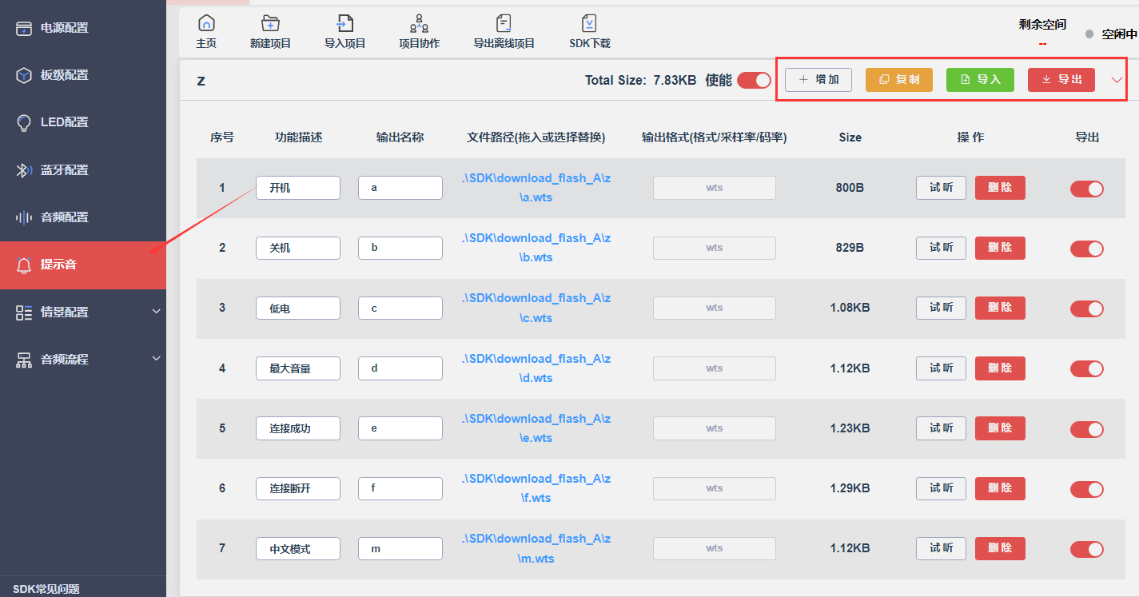Expand the 音频流程 sidebar chevron

click(x=156, y=359)
